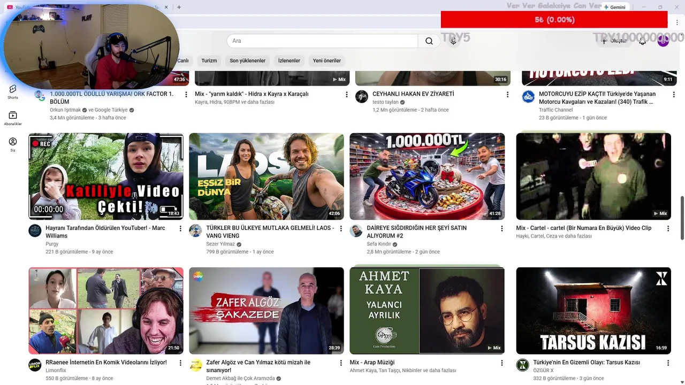Open the account avatar menu
The image size is (685, 385).
pos(663,41)
